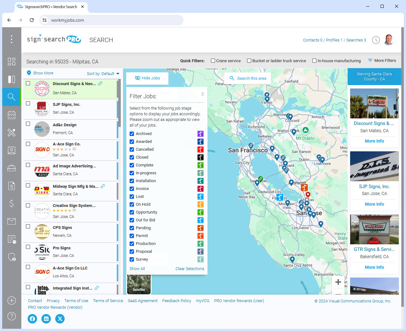Viewport: 406px width, 331px height.
Task: Click the Mt Diablo green peak marker
Action: pyautogui.click(x=306, y=130)
